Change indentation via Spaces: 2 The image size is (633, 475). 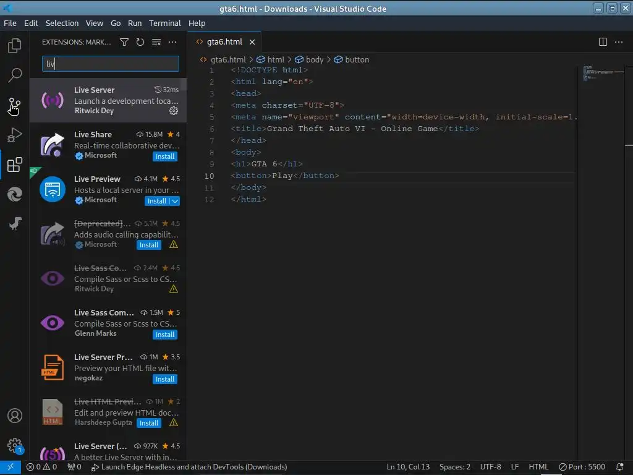click(x=454, y=467)
